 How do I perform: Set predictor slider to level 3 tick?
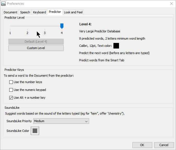coord(45,26)
